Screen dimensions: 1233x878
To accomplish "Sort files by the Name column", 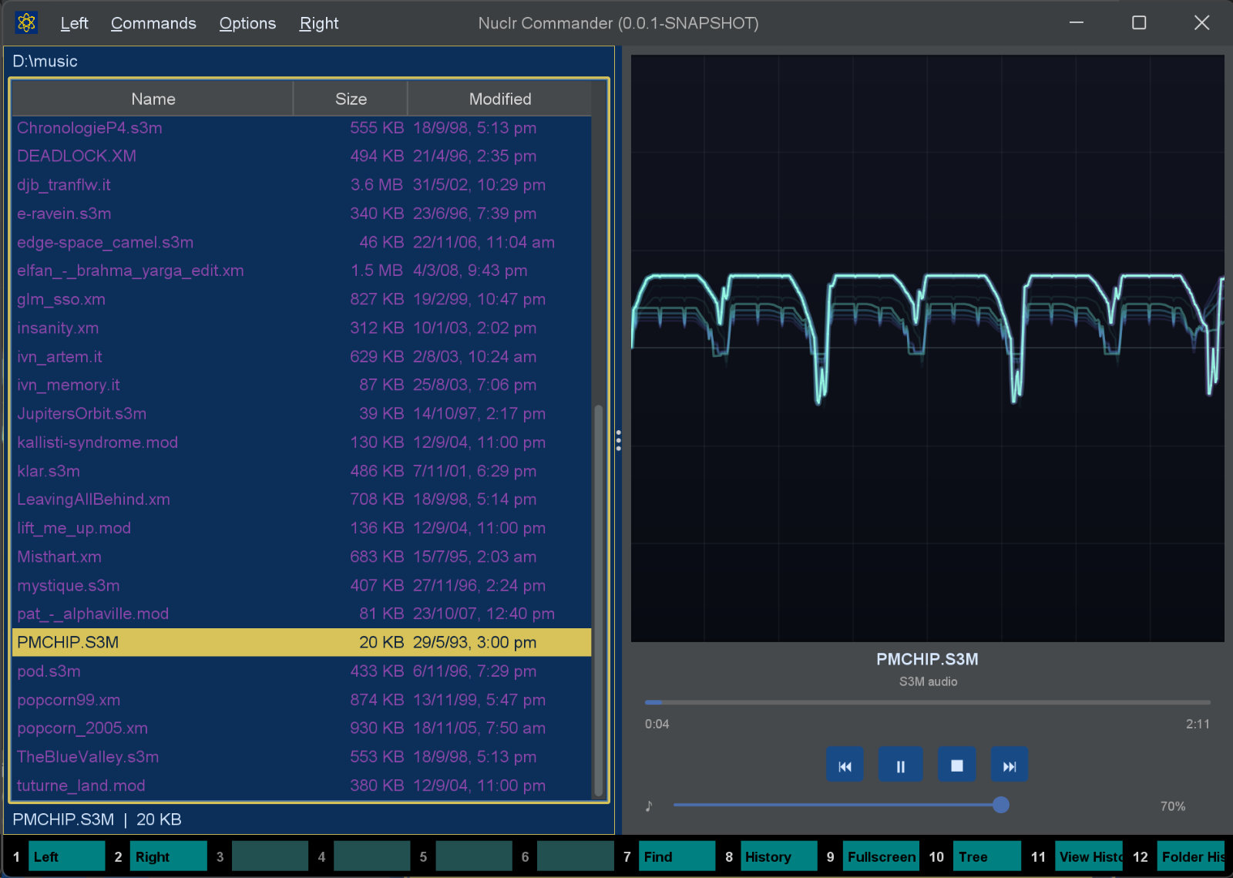I will [x=153, y=99].
